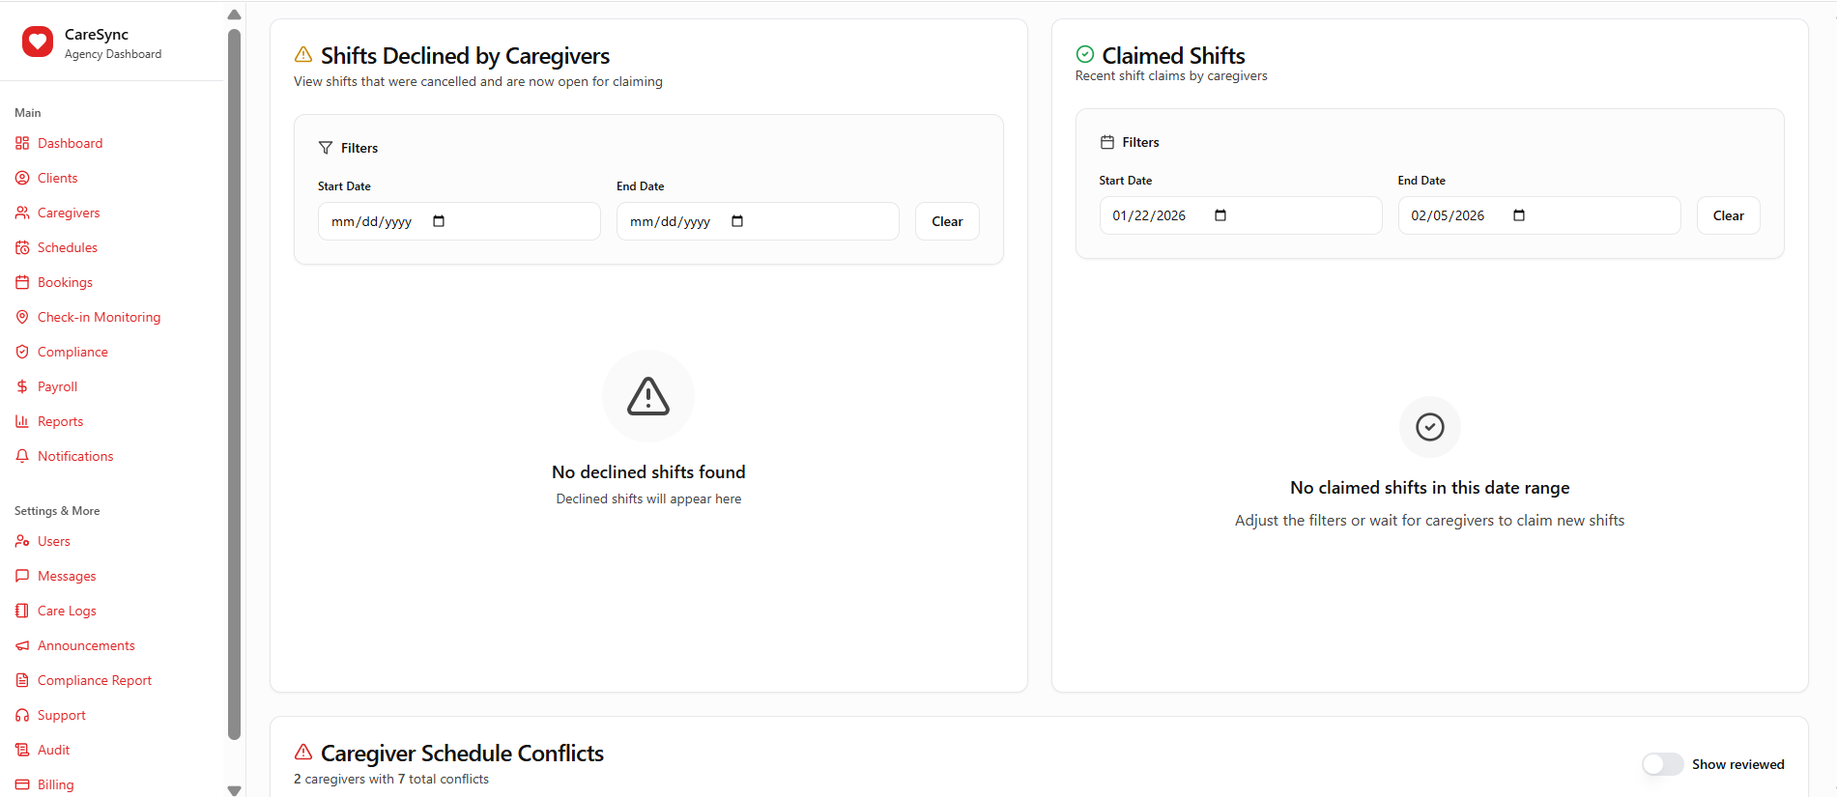Toggle the Show reviewed switch
Image resolution: width=1837 pixels, height=797 pixels.
[x=1662, y=764]
